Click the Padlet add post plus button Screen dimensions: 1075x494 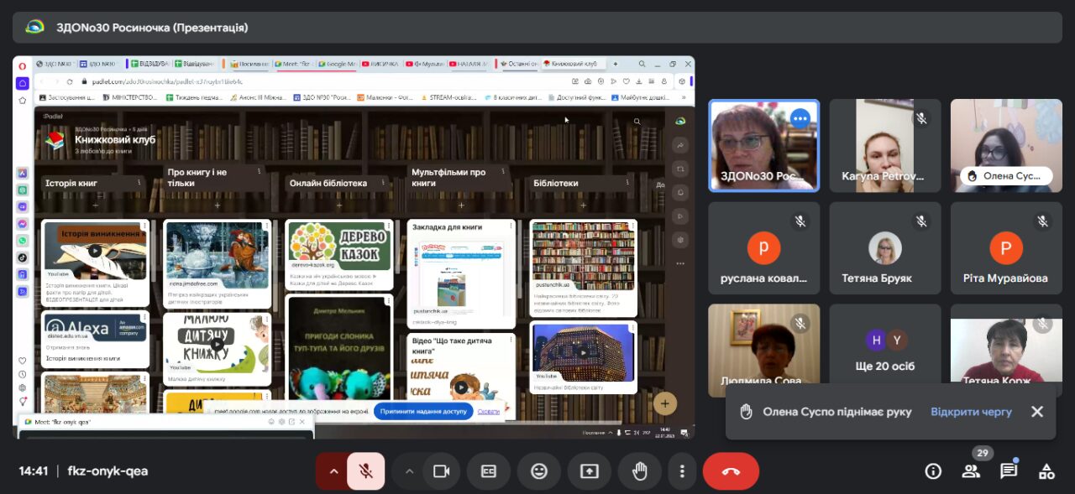tap(665, 404)
